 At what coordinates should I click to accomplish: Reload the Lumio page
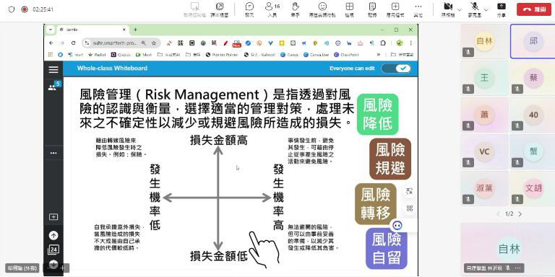pos(73,43)
